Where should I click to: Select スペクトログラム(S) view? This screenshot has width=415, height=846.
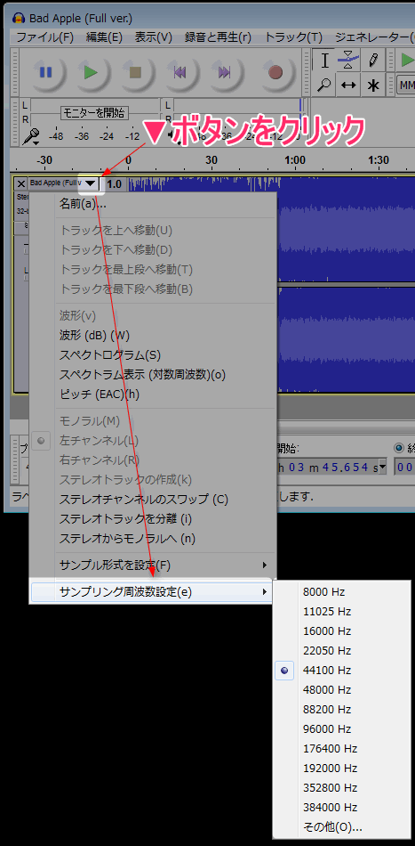(152, 355)
